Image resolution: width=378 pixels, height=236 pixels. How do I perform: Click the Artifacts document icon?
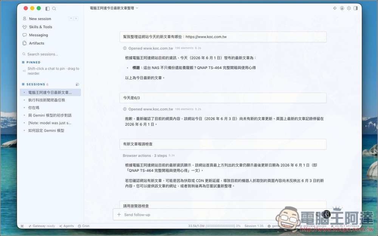tap(24, 43)
